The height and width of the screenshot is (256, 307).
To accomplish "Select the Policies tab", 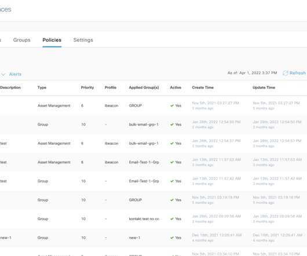I will point(52,40).
